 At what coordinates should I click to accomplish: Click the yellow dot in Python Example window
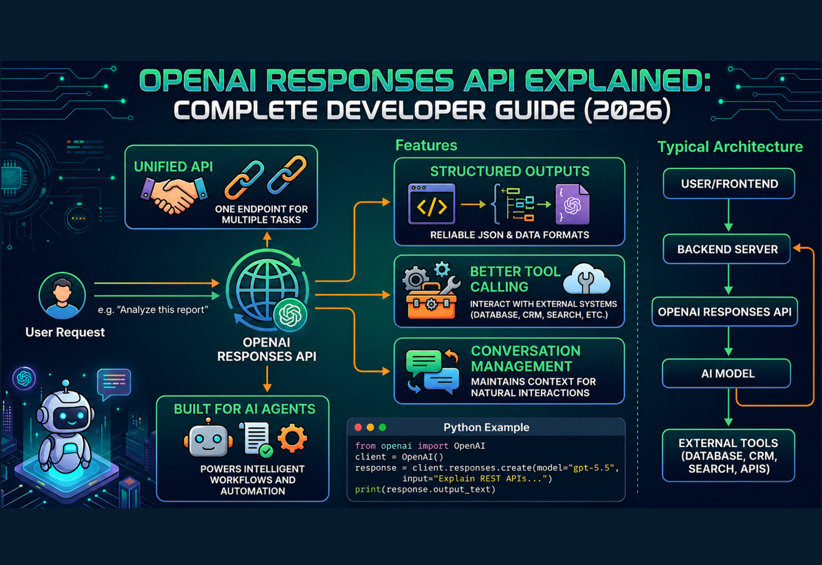click(x=370, y=427)
